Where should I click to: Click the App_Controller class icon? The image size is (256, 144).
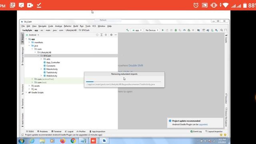(44, 62)
